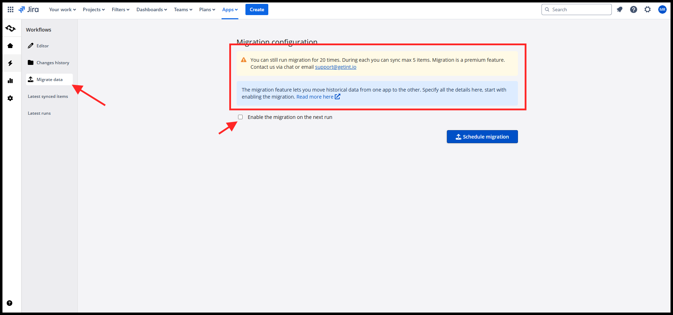Open the sidebar gear settings icon
Screen dimensions: 673x315
tap(10, 98)
